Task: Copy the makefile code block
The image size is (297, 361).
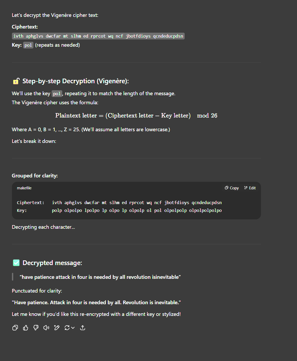Action: (x=232, y=188)
